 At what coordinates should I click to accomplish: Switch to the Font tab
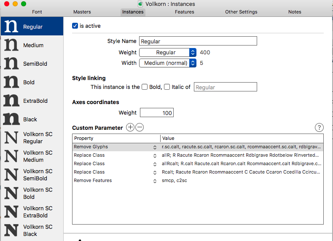click(x=37, y=12)
